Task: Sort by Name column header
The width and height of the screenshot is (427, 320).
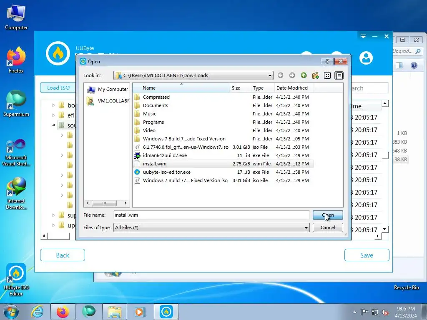Action: pyautogui.click(x=181, y=88)
